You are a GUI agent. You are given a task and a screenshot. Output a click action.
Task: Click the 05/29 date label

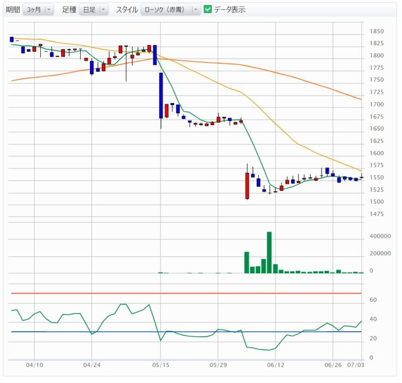218,365
